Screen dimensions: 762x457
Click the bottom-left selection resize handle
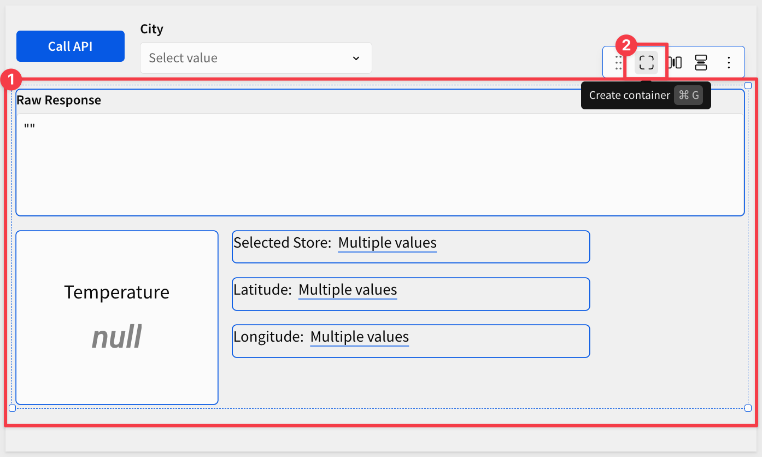(x=13, y=408)
